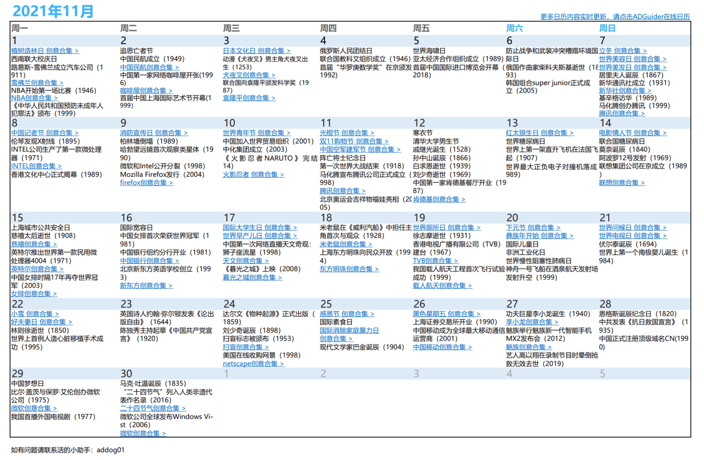Image resolution: width=704 pixels, height=460 pixels.
Task: Open 雪佛兰创意合集 link
Action: tap(37, 83)
